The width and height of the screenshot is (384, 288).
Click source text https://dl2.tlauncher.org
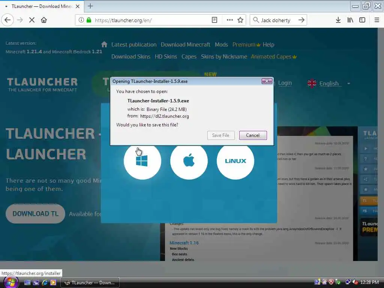click(165, 116)
